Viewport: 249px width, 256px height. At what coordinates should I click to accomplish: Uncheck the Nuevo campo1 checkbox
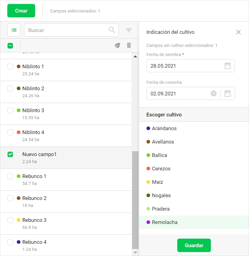pos(10,154)
